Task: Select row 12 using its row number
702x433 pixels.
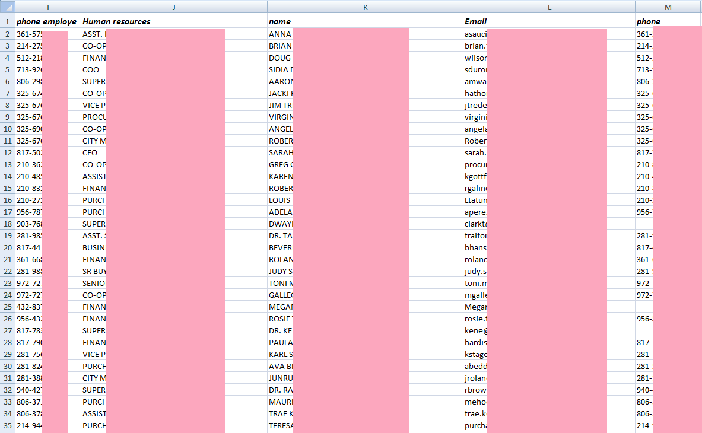Action: pos(7,152)
